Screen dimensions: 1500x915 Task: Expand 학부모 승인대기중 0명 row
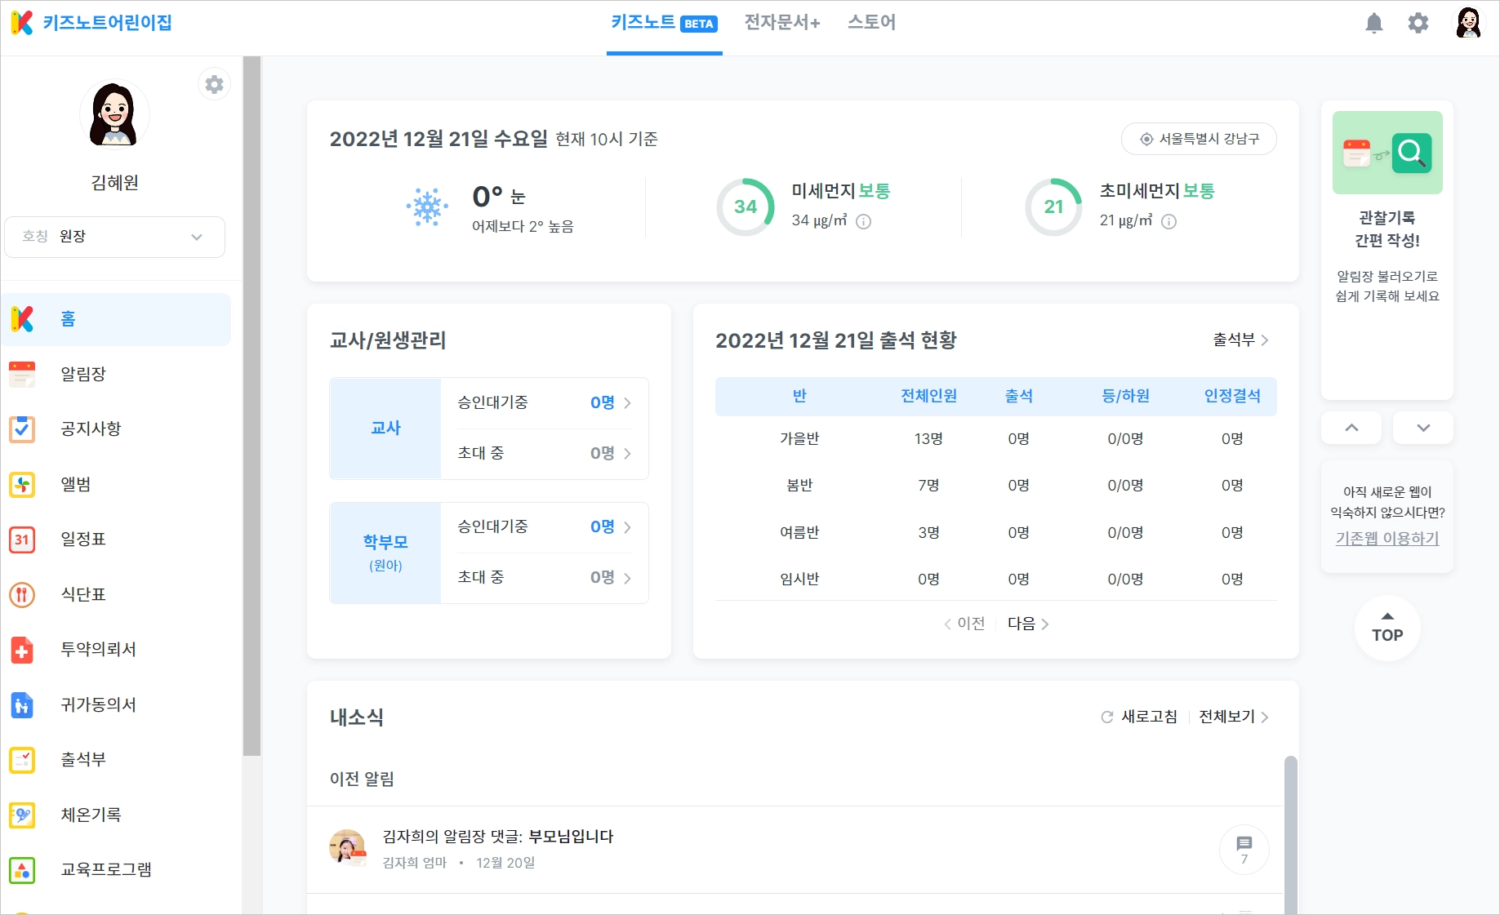pos(545,526)
